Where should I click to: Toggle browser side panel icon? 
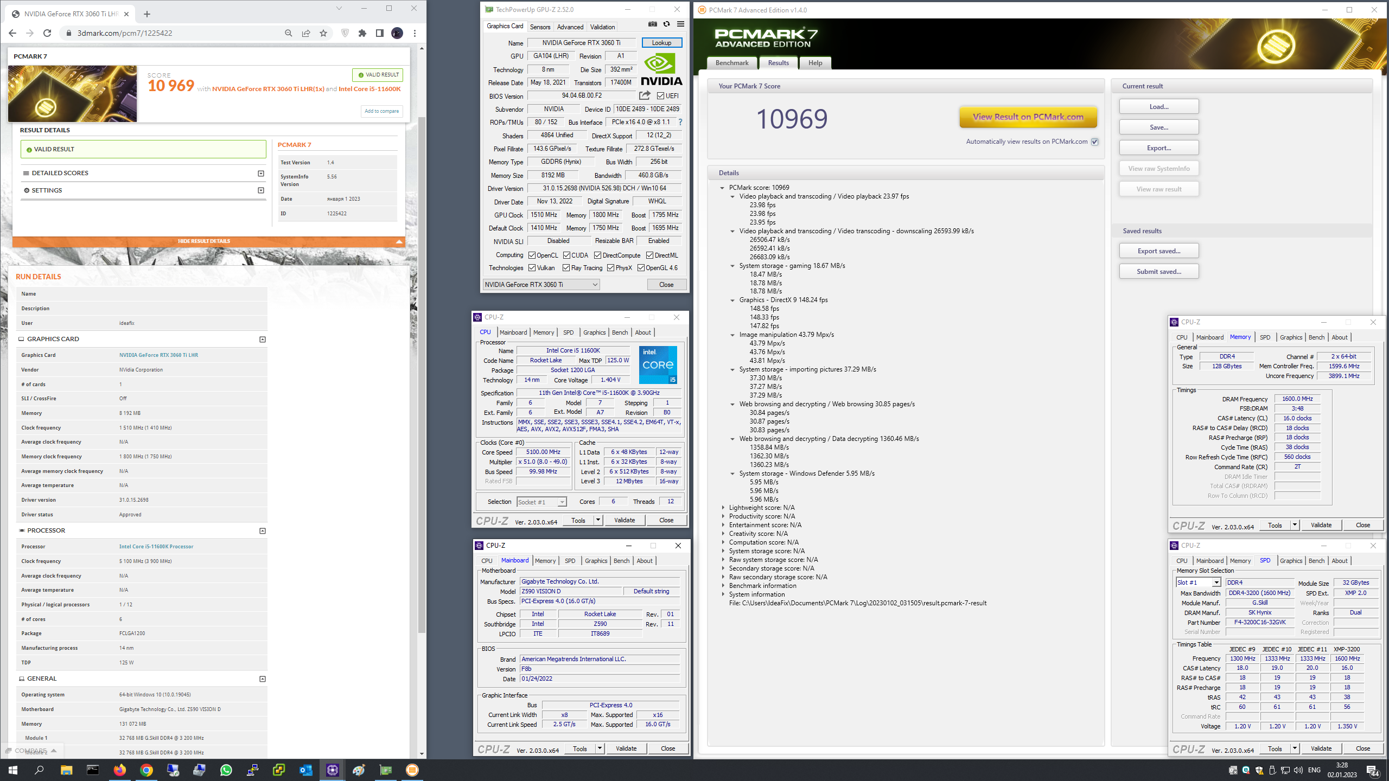click(380, 33)
